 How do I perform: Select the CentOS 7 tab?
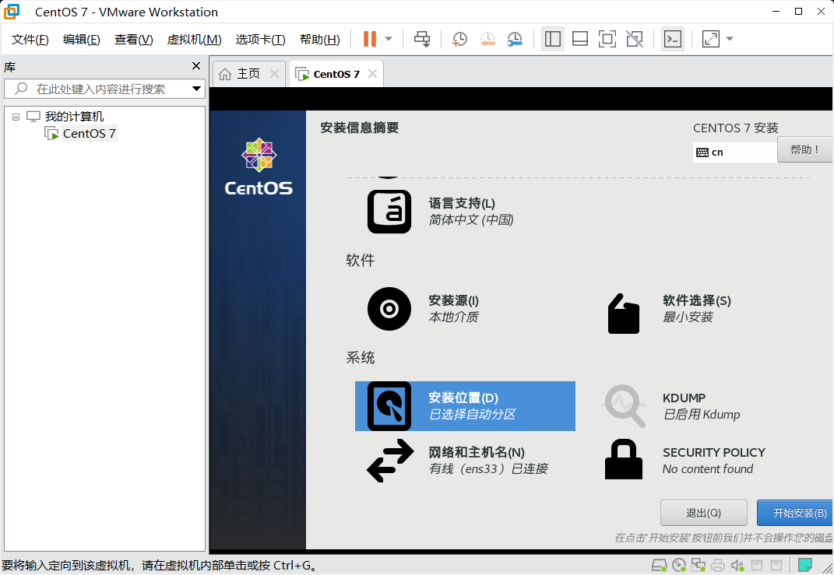pos(336,74)
